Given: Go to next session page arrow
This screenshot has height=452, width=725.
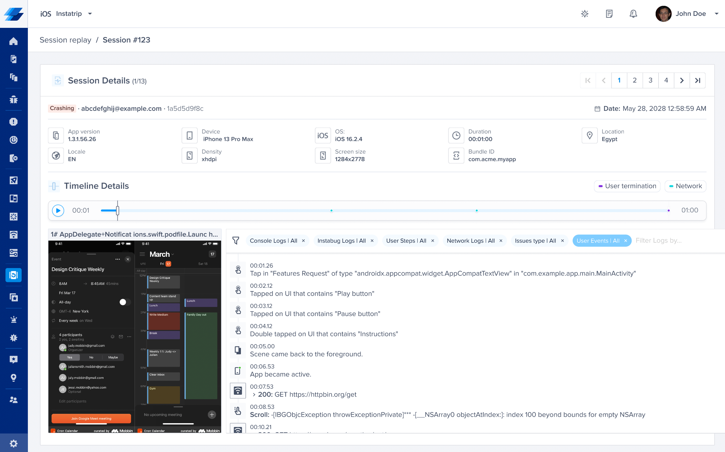Looking at the screenshot, I should tap(682, 80).
